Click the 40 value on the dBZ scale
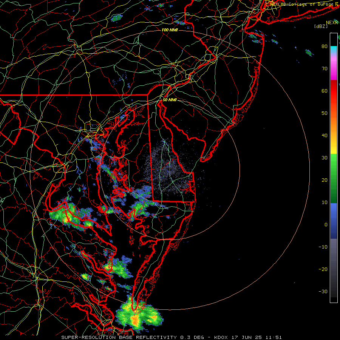The width and height of the screenshot is (340, 340). (x=325, y=136)
